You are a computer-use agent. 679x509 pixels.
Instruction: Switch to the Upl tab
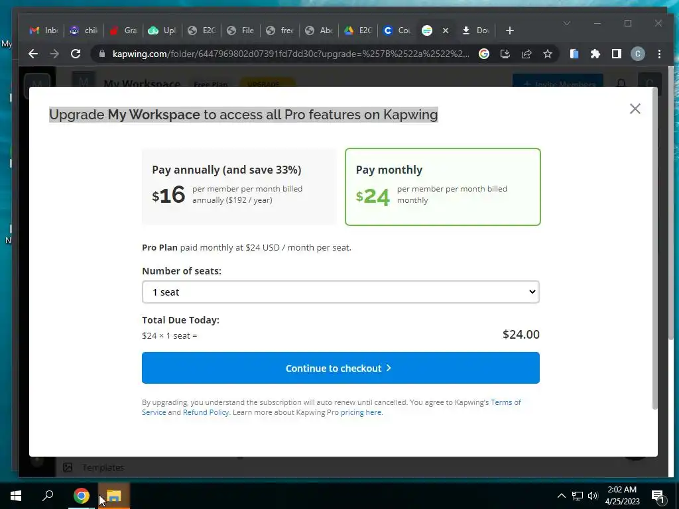coord(162,30)
